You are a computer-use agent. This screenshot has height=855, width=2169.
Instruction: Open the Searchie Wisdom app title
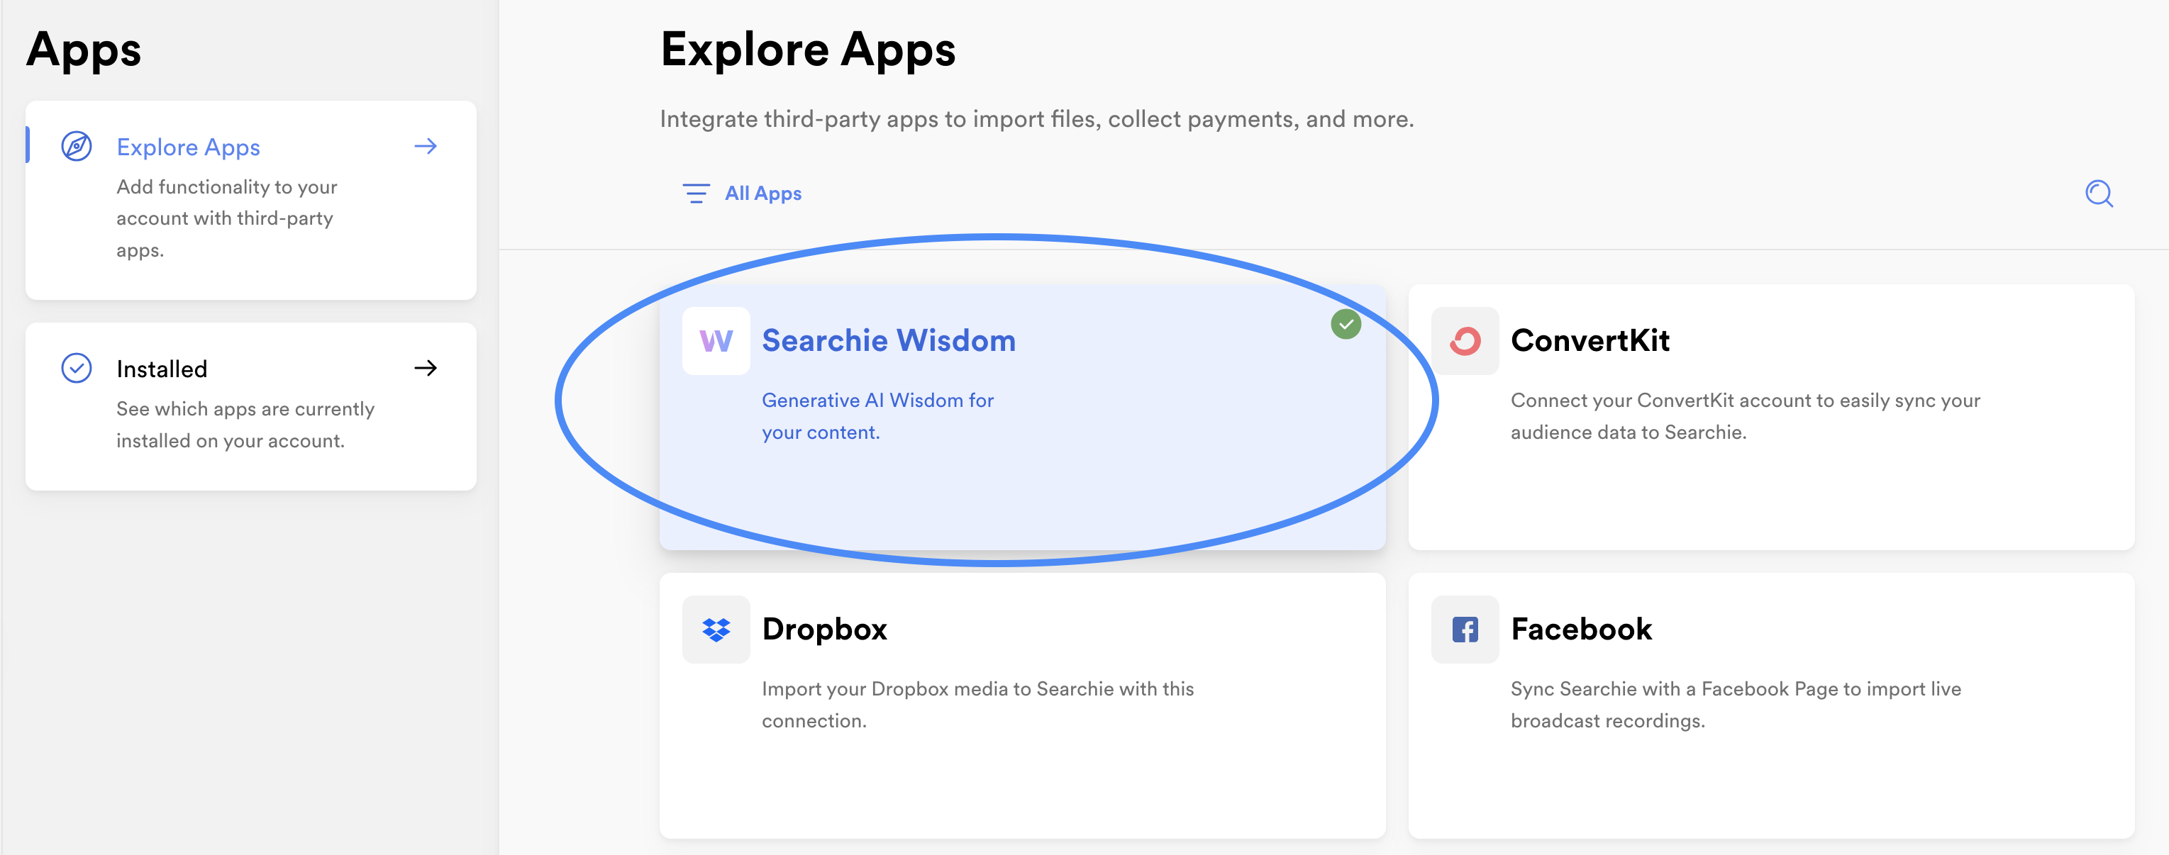point(888,341)
